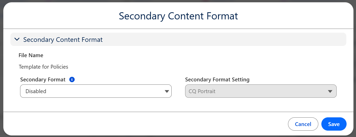
Task: Click the CQ Portrait value text
Action: [x=202, y=91]
